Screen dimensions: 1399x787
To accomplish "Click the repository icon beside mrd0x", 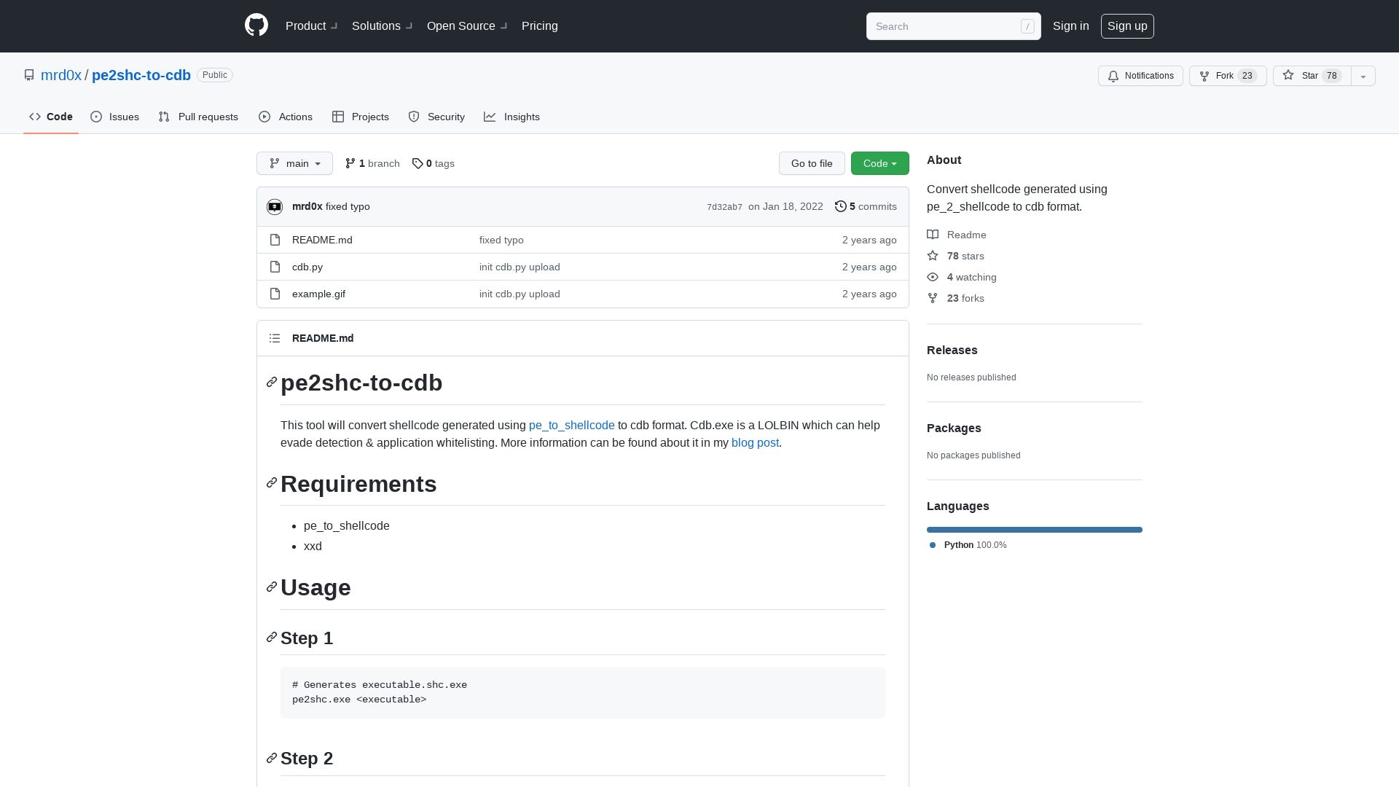I will coord(29,75).
